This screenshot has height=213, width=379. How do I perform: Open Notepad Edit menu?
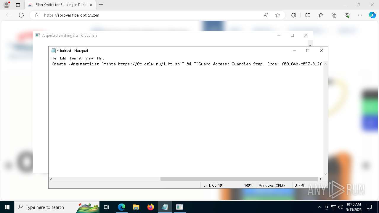point(63,58)
